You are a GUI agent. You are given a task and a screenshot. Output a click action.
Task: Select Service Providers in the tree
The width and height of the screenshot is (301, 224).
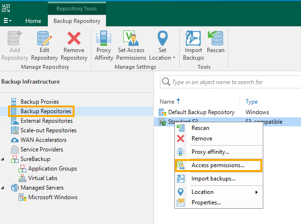(42, 149)
